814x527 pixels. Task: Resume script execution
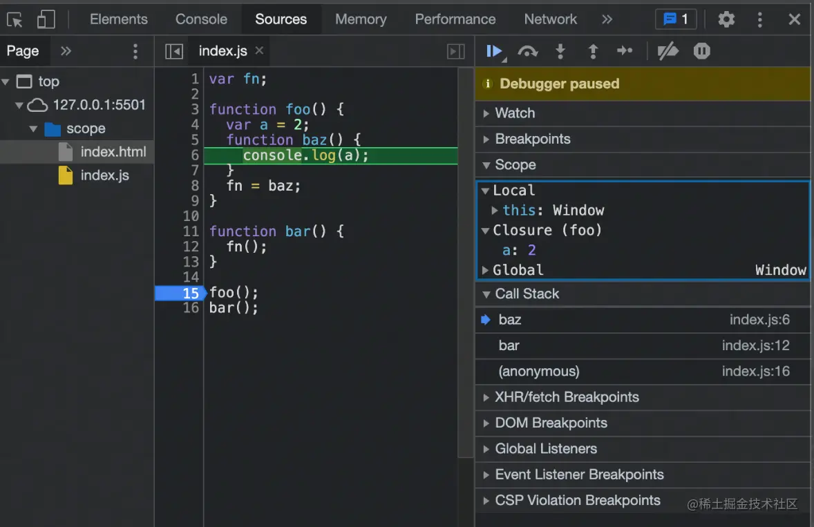click(495, 51)
